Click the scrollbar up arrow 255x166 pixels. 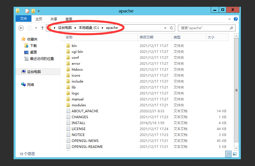[237, 36]
